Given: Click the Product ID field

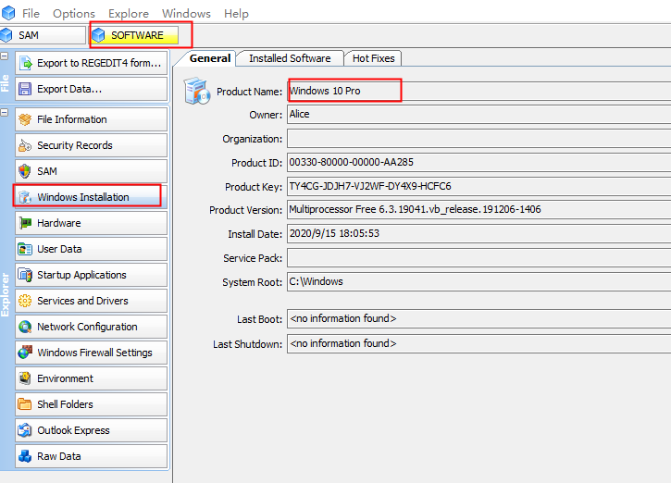Looking at the screenshot, I should [478, 163].
